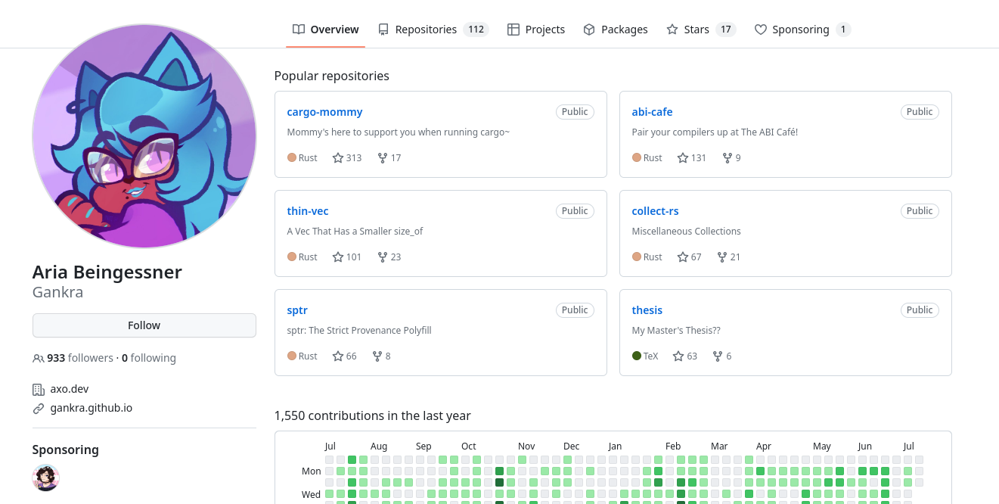Screen dimensions: 999x504
Task: Click the Public badge on thin-vec card
Action: (575, 211)
